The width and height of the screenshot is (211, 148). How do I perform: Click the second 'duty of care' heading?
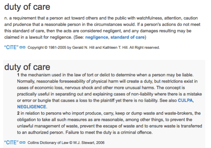(28, 67)
